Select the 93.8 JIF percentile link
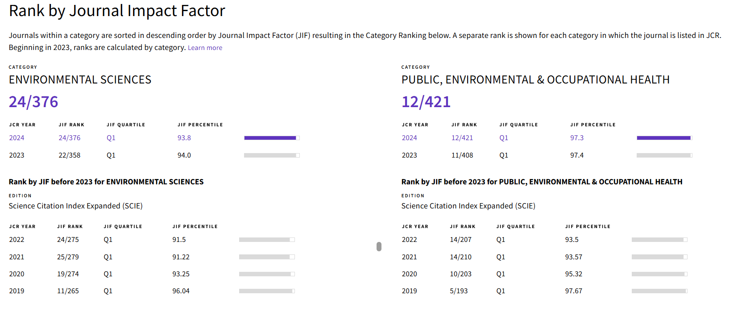This screenshot has height=312, width=750. coord(184,138)
